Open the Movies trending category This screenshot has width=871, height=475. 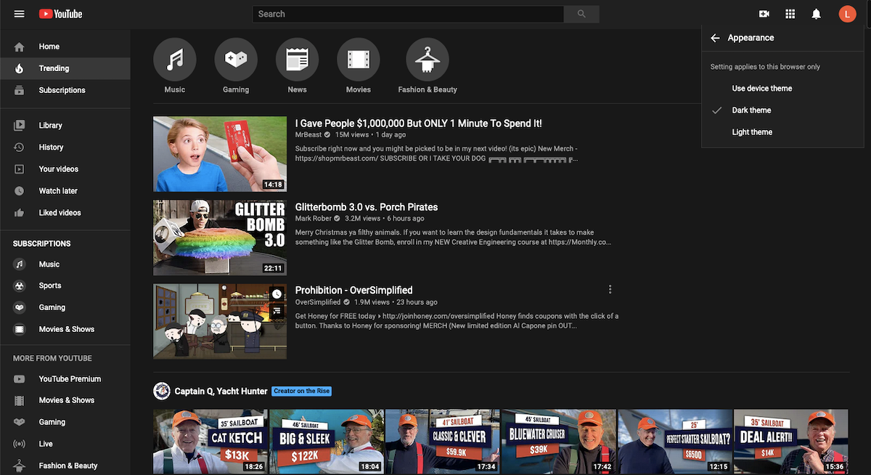tap(358, 60)
